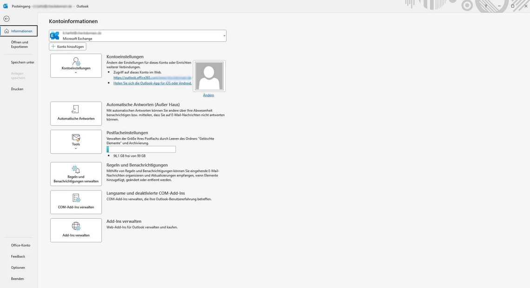
Task: Expand the Kontoeinstellungen dropdown arrow
Action: [x=76, y=73]
